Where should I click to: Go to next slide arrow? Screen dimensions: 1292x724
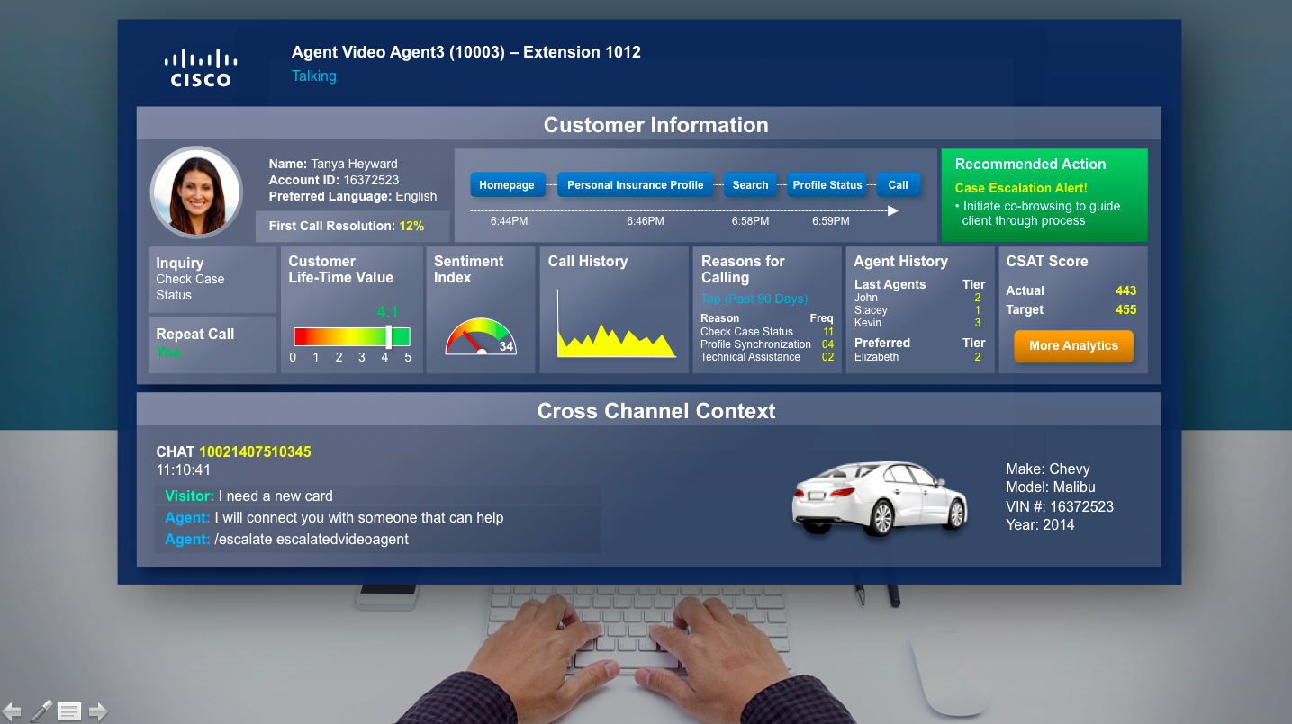98,711
